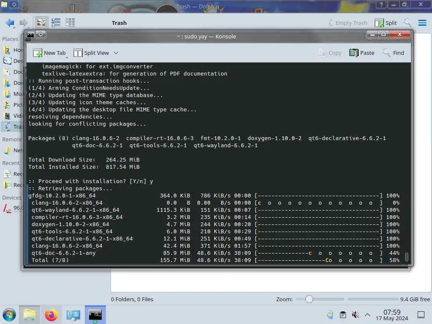Select Videos in Dolphin Places sidebar
The height and width of the screenshot is (324, 432).
tap(13, 116)
